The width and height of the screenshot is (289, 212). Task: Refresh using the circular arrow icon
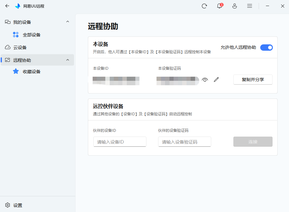(204, 6)
